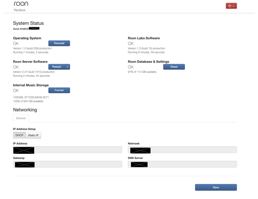Screen dimensions: 258x199
Task: Format the Internal Music Storage
Action: (59, 90)
